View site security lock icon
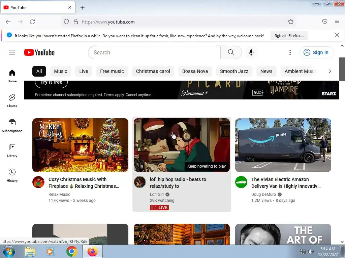 click(x=76, y=22)
